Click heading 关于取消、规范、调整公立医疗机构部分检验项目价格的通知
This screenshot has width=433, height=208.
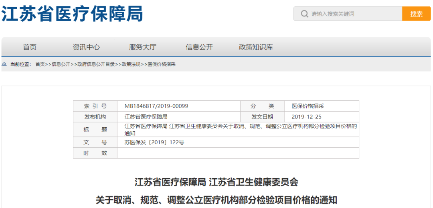click(x=216, y=200)
